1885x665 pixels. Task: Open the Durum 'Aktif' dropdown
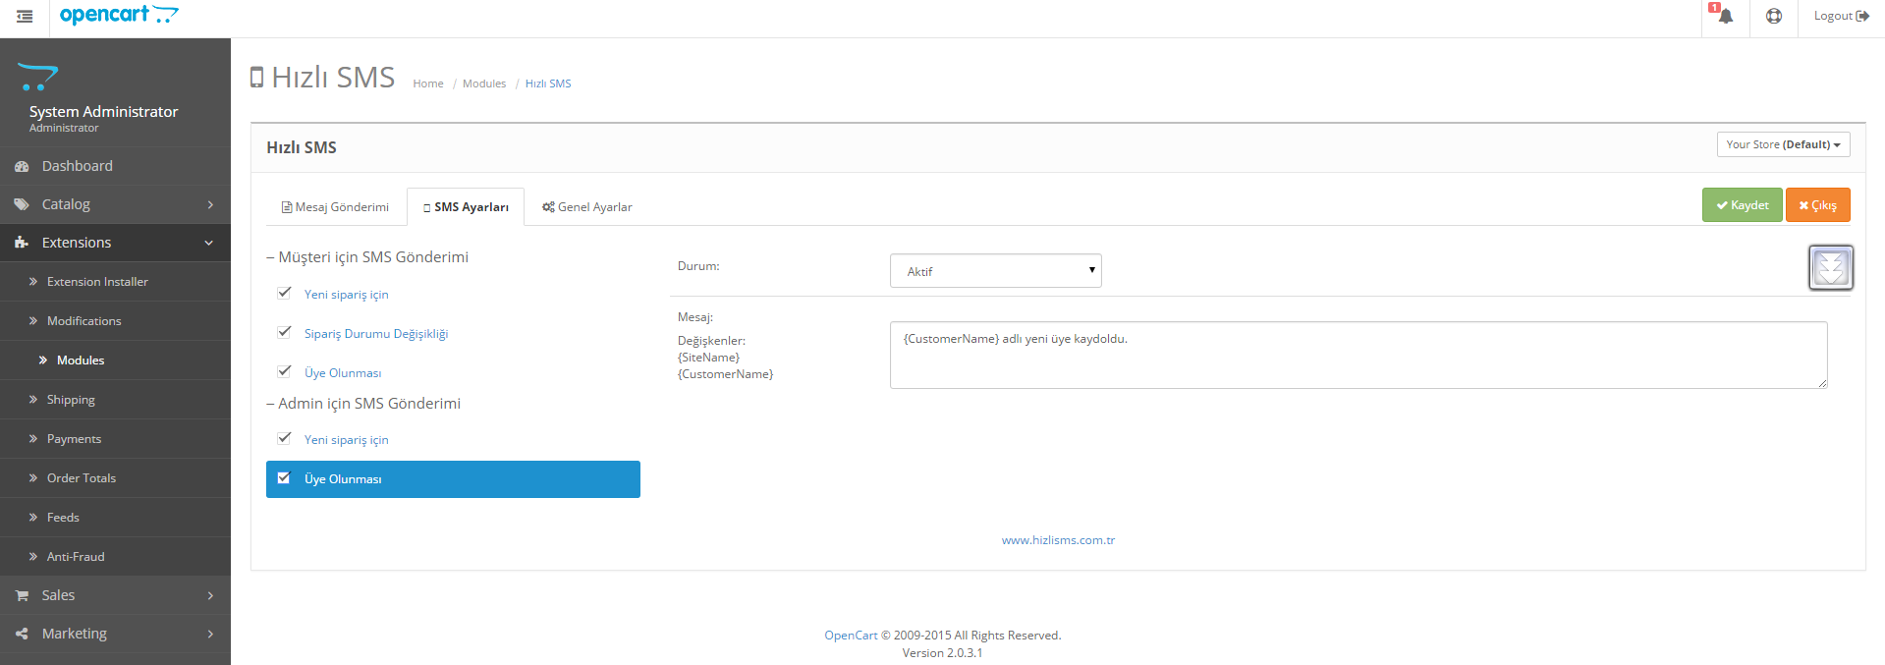pos(995,271)
